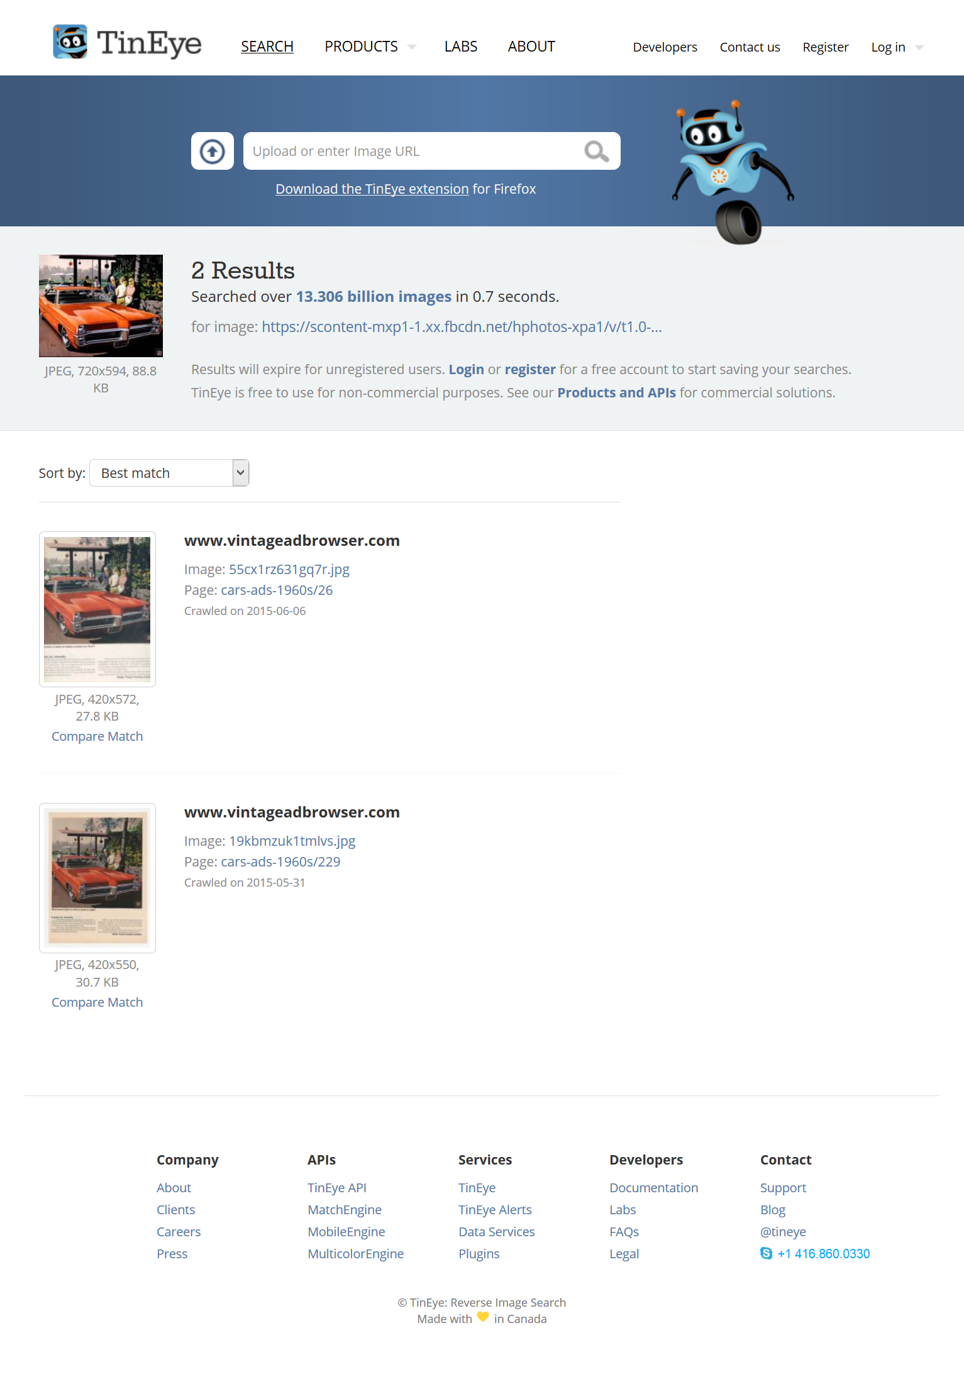Click the Skype phone icon in footer
The width and height of the screenshot is (964, 1379).
point(766,1253)
